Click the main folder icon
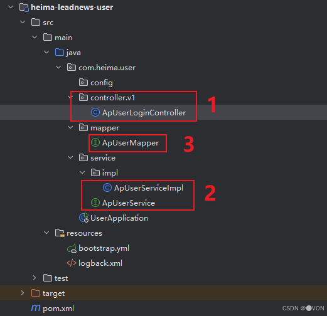327x316 pixels. [x=48, y=38]
